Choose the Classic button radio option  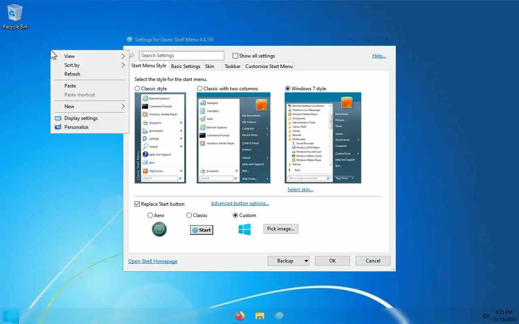click(189, 215)
